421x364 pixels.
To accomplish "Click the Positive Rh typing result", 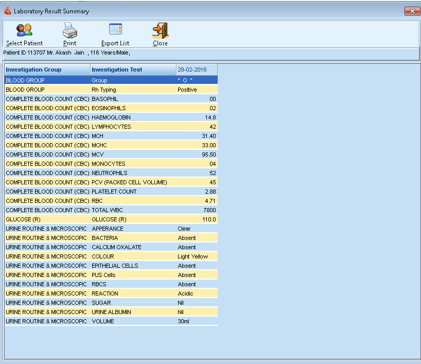I will coord(187,90).
